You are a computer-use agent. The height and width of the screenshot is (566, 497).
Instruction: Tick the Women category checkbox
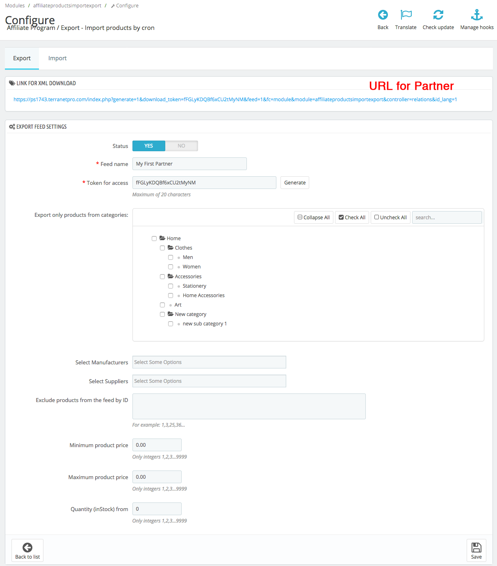[x=171, y=267]
